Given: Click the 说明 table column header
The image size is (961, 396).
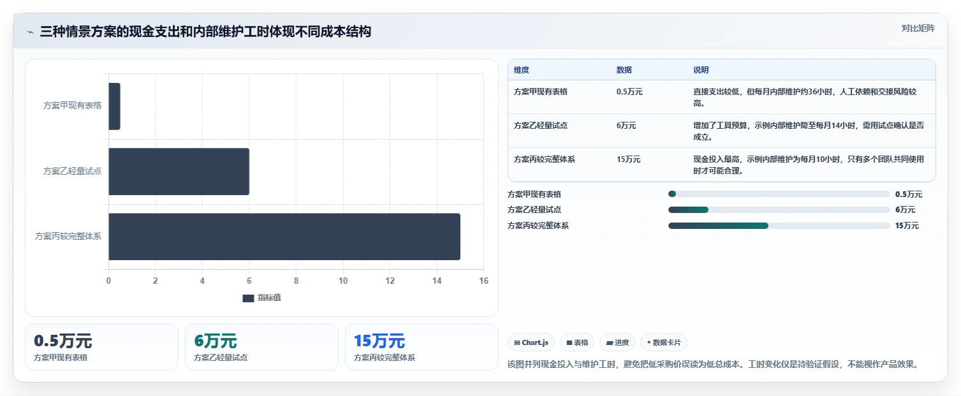Looking at the screenshot, I should [x=701, y=70].
